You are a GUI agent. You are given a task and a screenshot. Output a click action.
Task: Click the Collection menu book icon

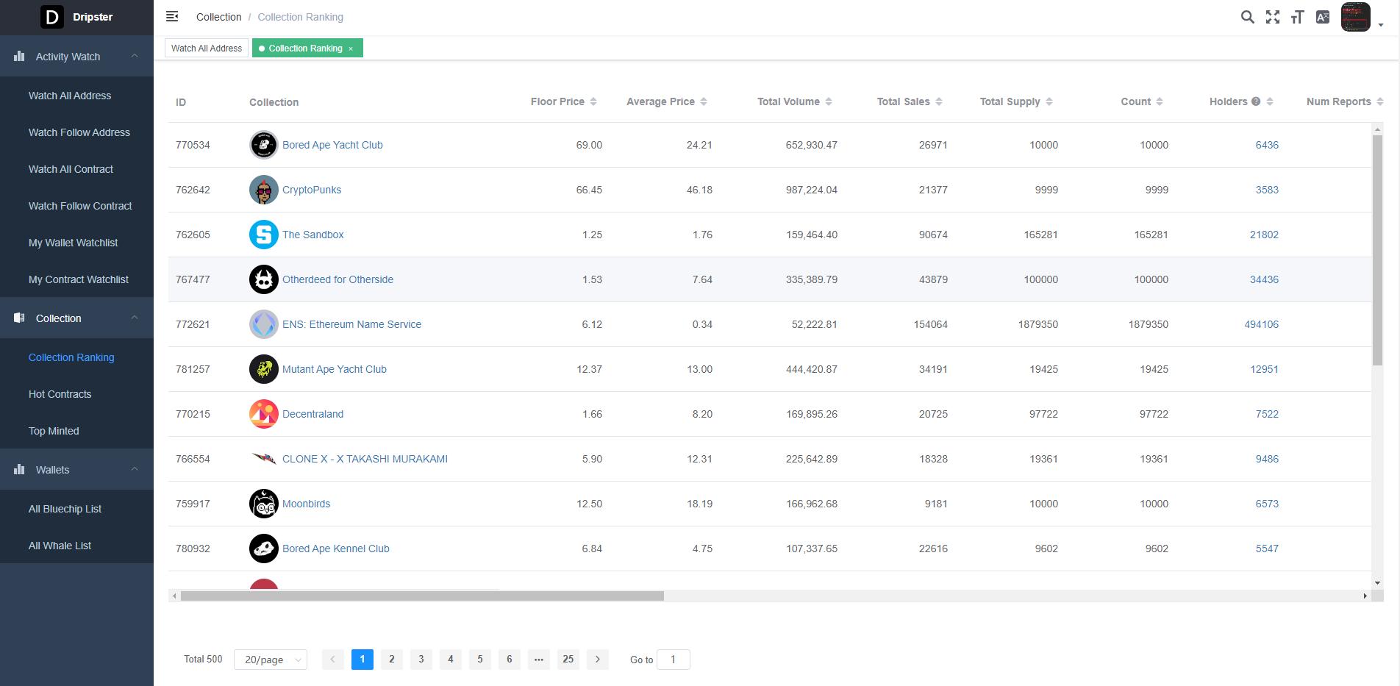[19, 318]
